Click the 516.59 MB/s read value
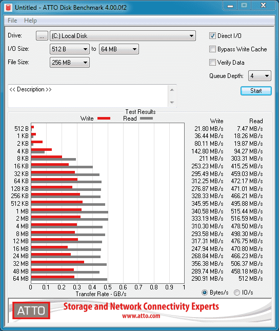Screen dimensions: 279x331 tap(247, 219)
